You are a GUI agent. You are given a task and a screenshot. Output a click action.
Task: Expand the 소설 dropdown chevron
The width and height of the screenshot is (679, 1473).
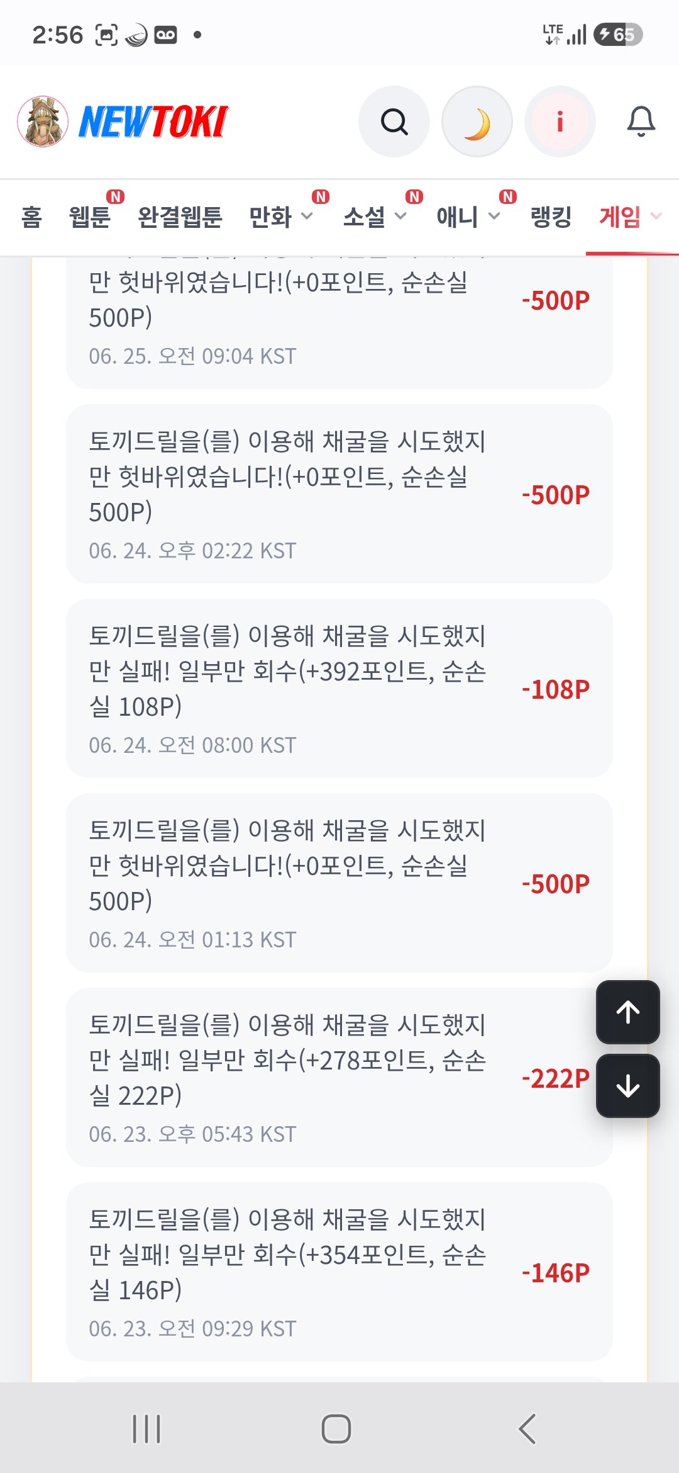[400, 217]
